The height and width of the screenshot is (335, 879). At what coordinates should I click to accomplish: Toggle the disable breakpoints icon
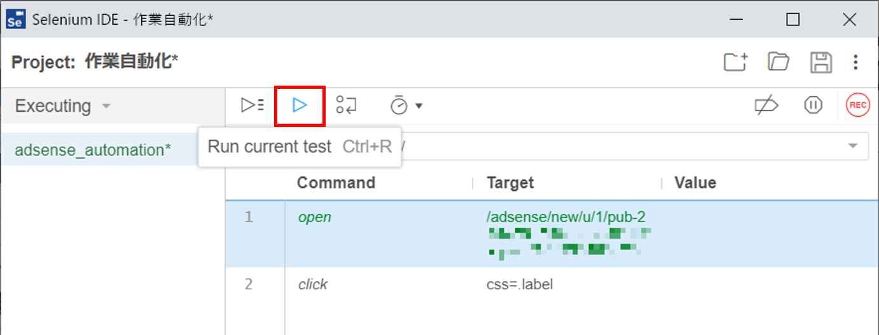point(766,105)
